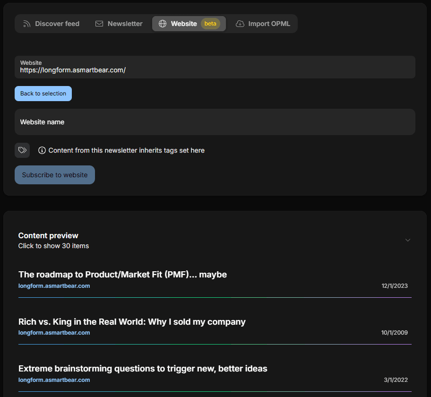The width and height of the screenshot is (431, 397).
Task: Open "The roadmap to Product/Market Fit" article
Action: (x=122, y=275)
